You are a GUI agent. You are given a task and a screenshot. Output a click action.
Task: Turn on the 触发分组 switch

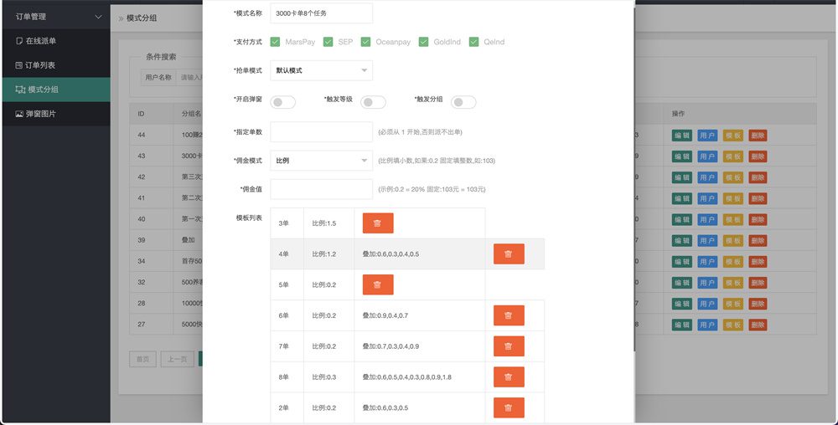[x=463, y=102]
